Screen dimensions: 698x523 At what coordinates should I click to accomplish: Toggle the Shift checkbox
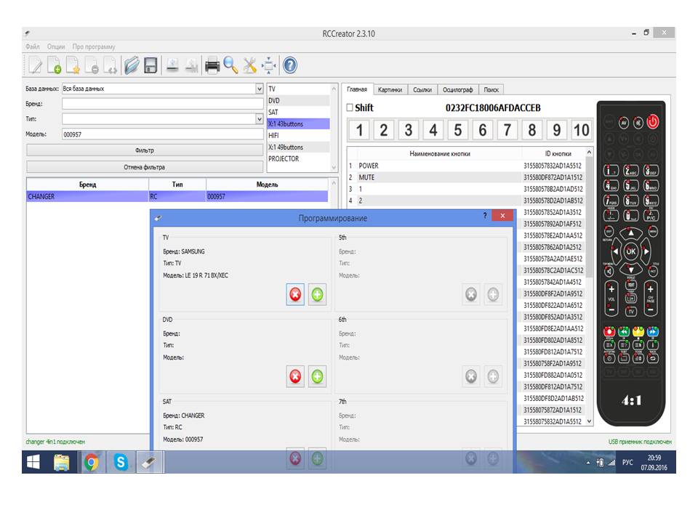(x=350, y=108)
